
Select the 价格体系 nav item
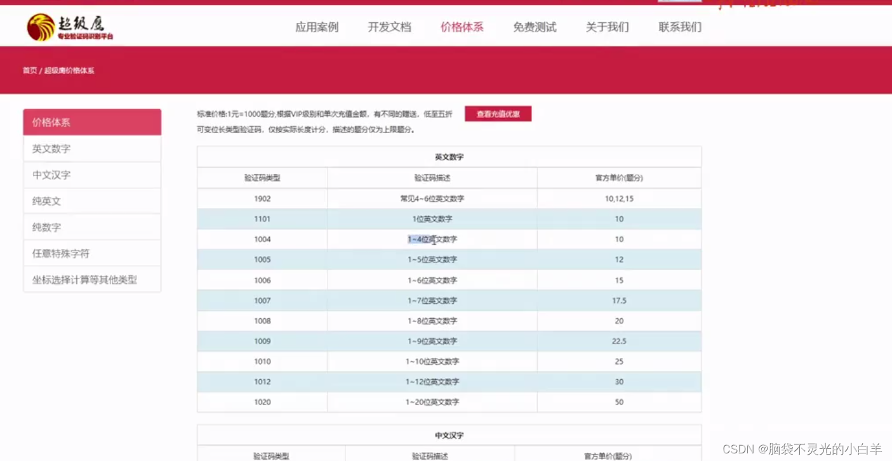pos(462,27)
